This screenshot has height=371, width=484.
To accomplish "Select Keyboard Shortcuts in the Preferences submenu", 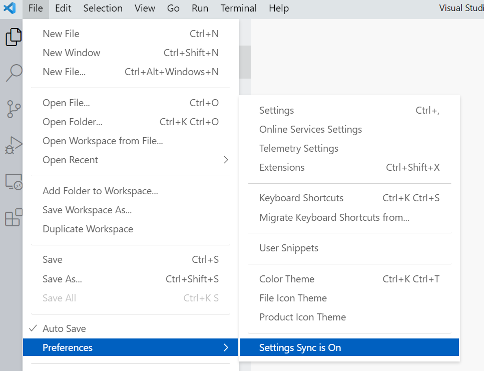I will pyautogui.click(x=301, y=198).
